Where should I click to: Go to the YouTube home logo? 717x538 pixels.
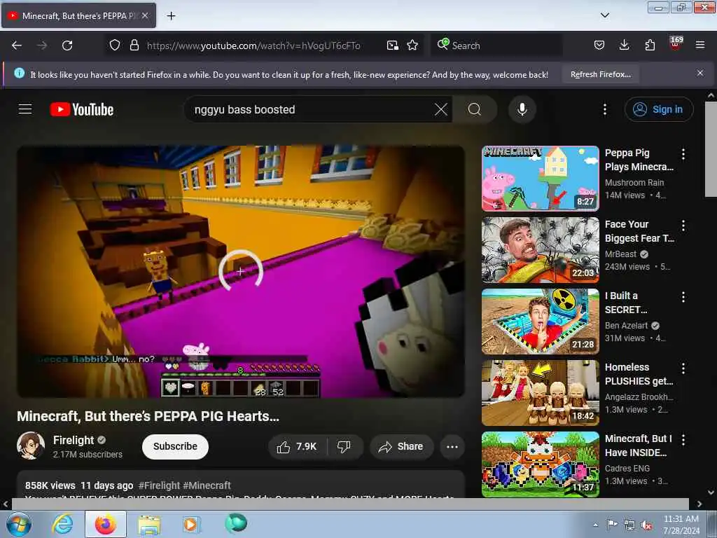pos(82,110)
